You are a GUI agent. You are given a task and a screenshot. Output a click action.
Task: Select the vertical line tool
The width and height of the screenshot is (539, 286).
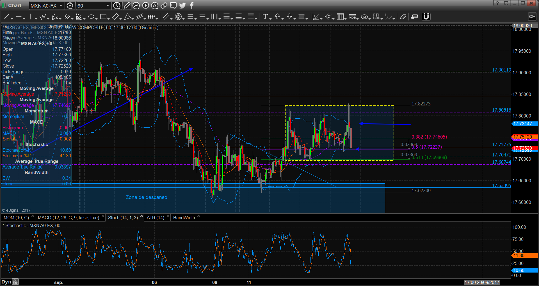(x=31, y=17)
